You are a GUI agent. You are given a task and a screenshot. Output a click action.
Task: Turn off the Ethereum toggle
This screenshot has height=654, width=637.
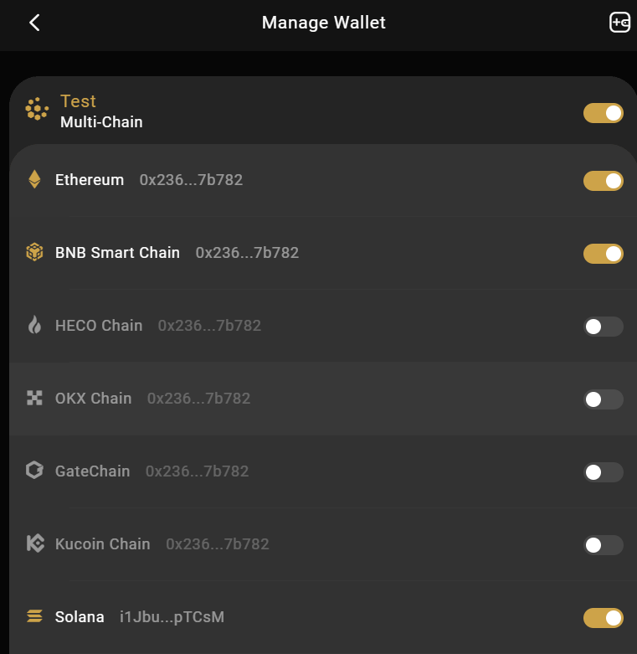(603, 181)
